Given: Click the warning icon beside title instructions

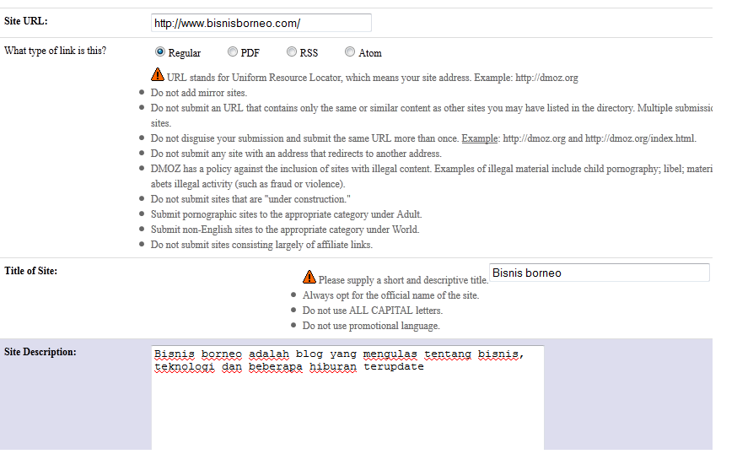Looking at the screenshot, I should coord(309,277).
